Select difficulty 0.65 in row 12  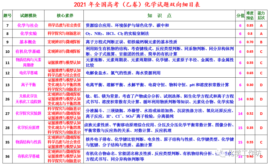[250, 73]
